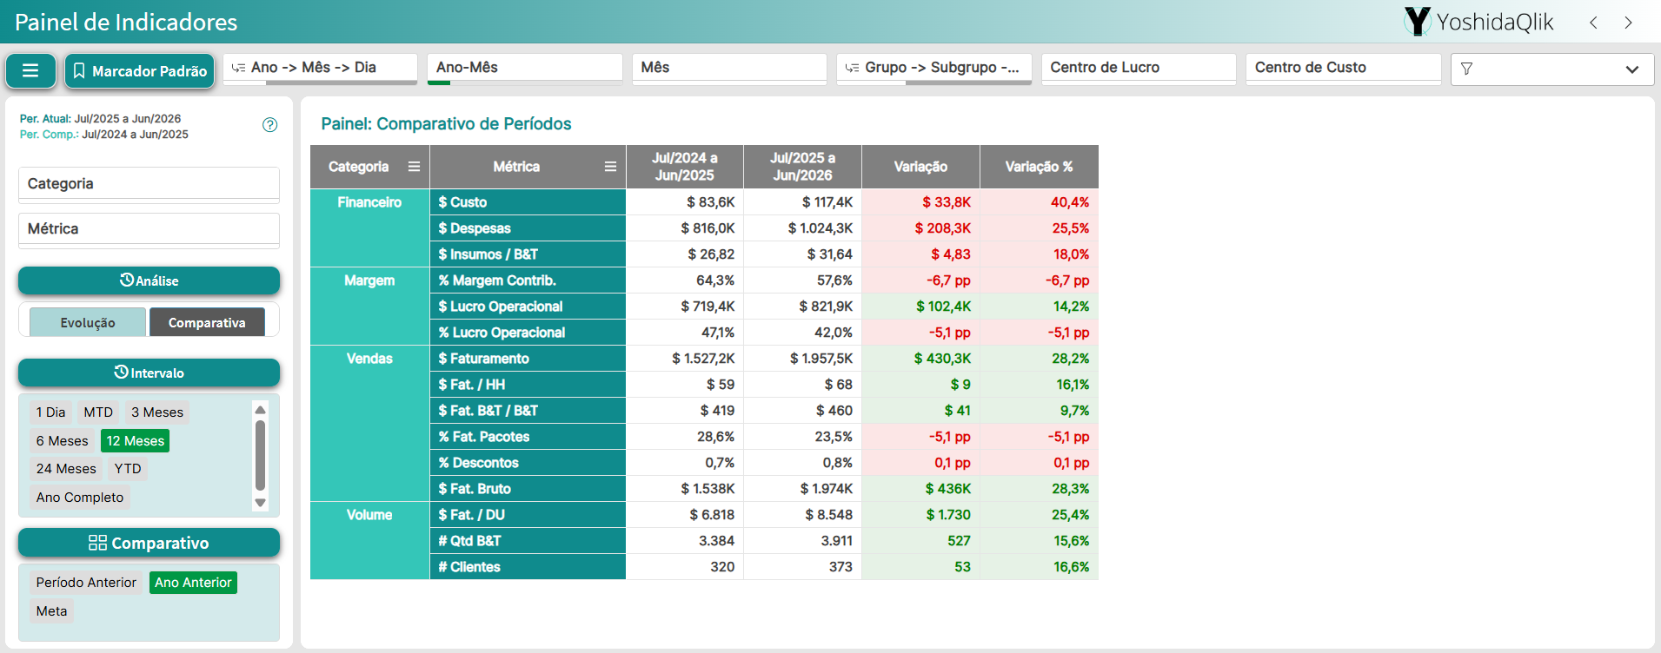Select the % Fat. Pacotes metric
This screenshot has width=1661, height=653.
coord(528,437)
